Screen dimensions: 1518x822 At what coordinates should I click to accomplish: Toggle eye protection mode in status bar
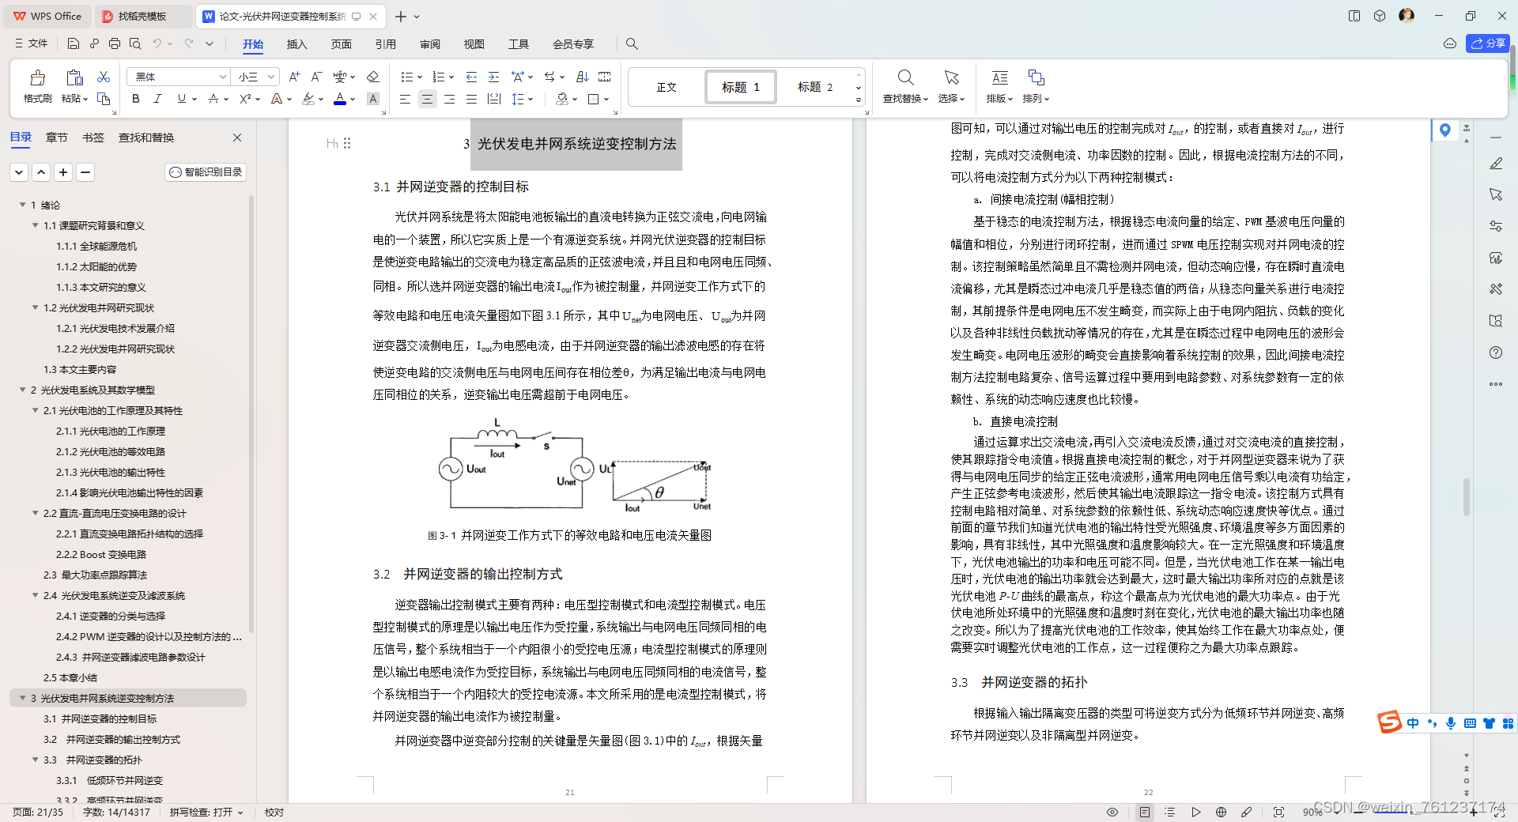(1112, 812)
